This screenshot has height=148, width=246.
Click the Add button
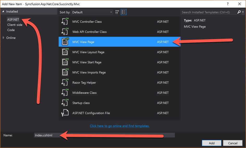coord(212,143)
